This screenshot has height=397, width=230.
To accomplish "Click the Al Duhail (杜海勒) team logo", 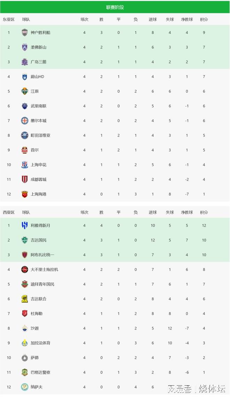I will (x=25, y=313).
